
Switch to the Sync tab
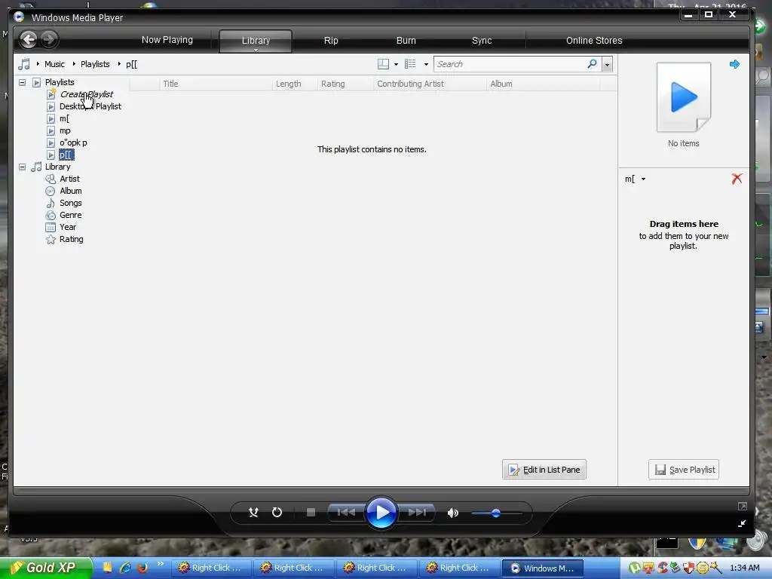click(482, 41)
